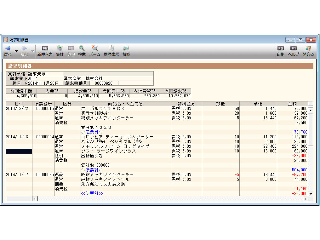Open the 機能 functions icon
The width and height of the screenshot is (320, 240).
(126, 49)
